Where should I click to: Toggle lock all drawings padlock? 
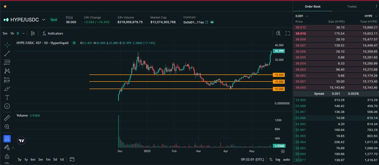click(7, 156)
